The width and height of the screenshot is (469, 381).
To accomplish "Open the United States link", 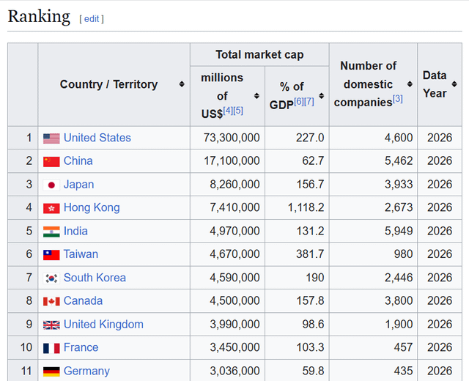I will 97,138.
